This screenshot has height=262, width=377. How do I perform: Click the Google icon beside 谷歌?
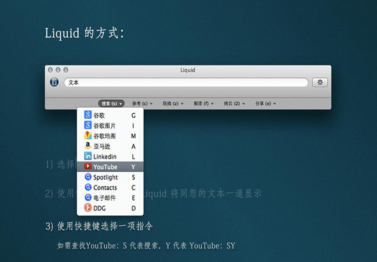pos(88,115)
